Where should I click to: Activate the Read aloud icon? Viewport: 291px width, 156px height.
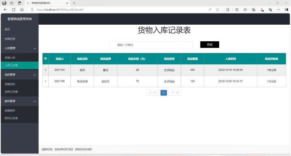tap(210, 10)
